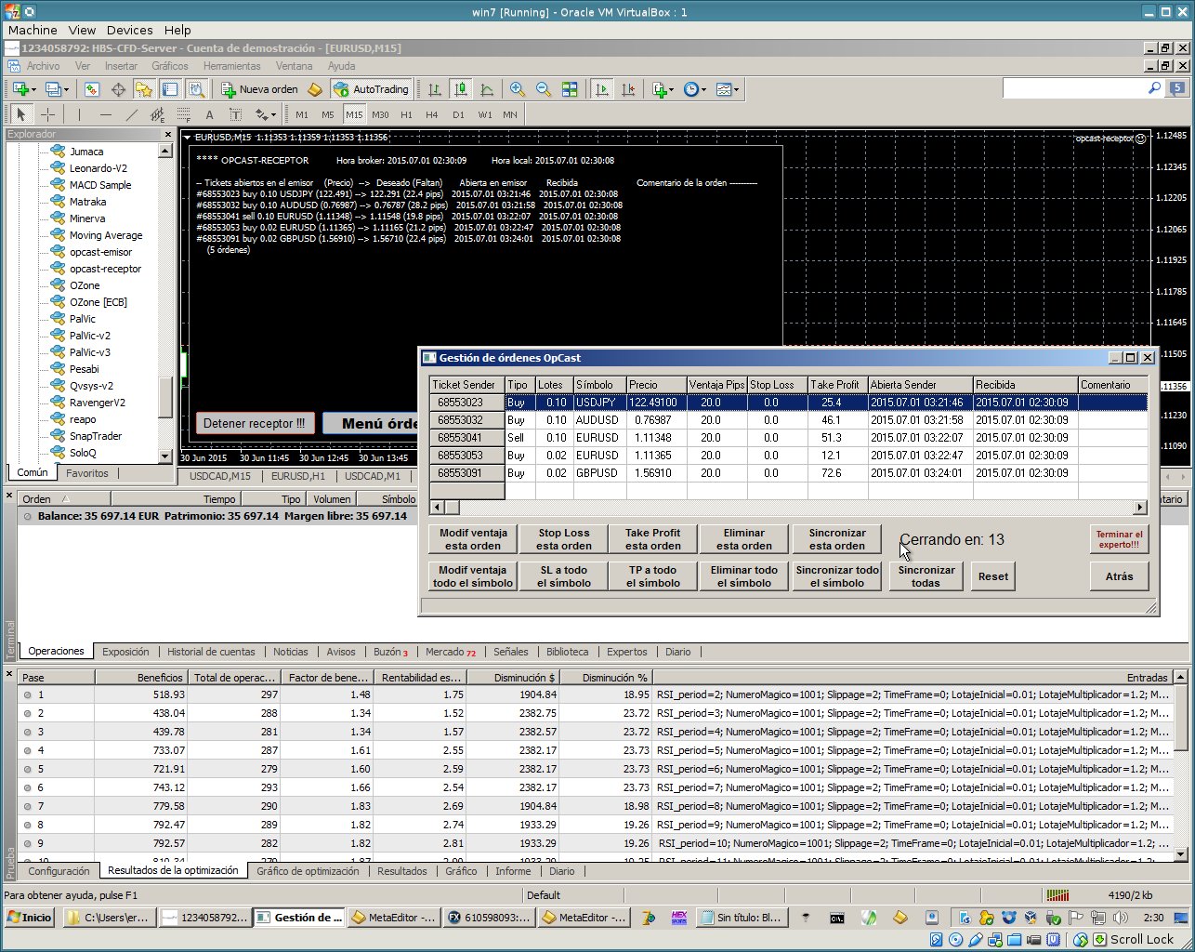Open the MetaEditor book icon
This screenshot has width=1195, height=952.
315,89
